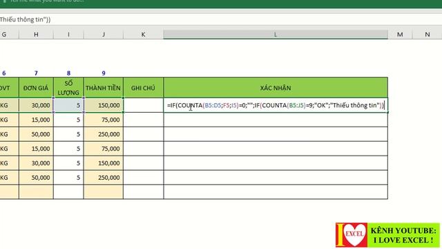This screenshot has width=442, height=249.
Task: Select column header K
Action: click(x=143, y=35)
